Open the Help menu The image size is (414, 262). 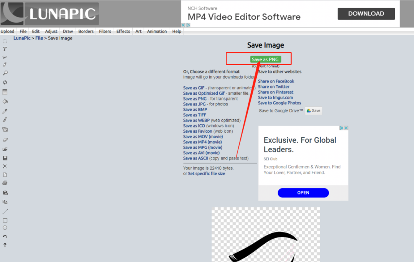[177, 31]
